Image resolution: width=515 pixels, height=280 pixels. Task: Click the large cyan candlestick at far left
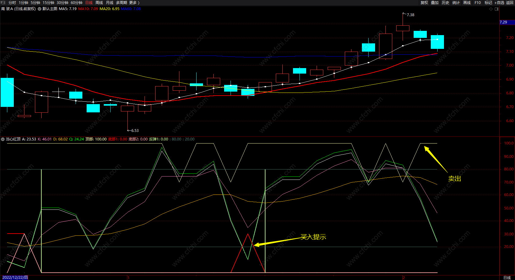[7, 92]
